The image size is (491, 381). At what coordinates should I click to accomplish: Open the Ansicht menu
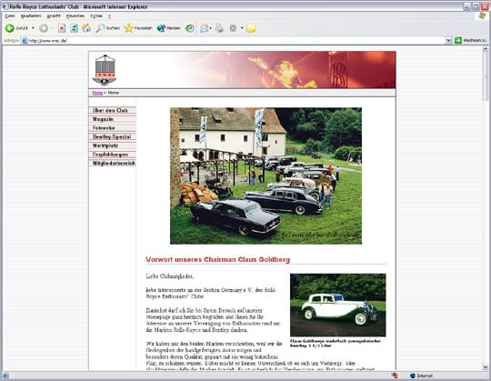(54, 16)
